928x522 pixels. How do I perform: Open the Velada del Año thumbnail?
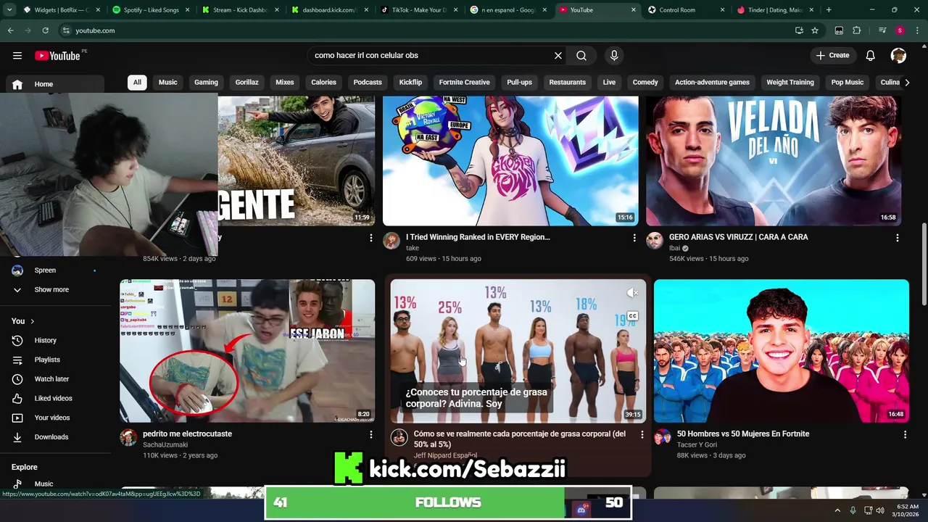tap(774, 161)
